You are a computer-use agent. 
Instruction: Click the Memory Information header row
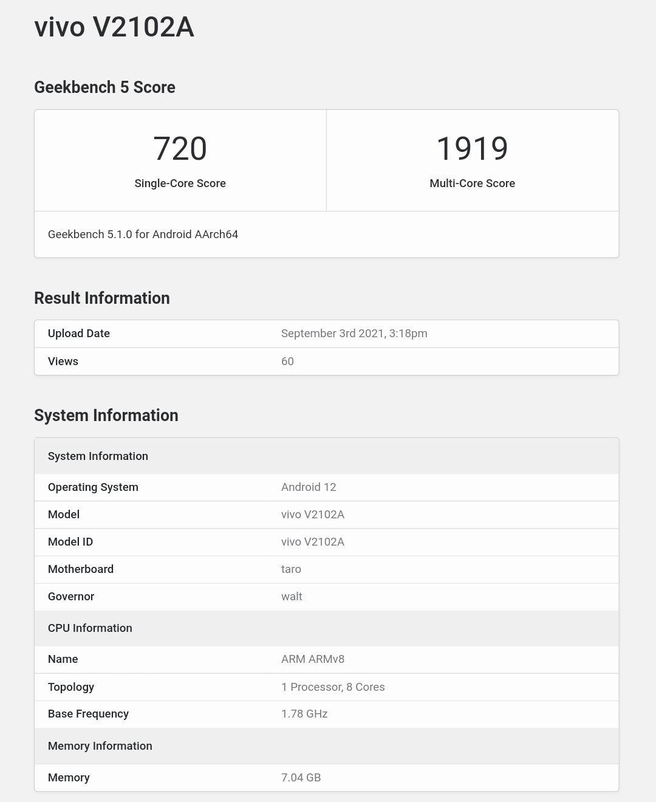pyautogui.click(x=327, y=746)
